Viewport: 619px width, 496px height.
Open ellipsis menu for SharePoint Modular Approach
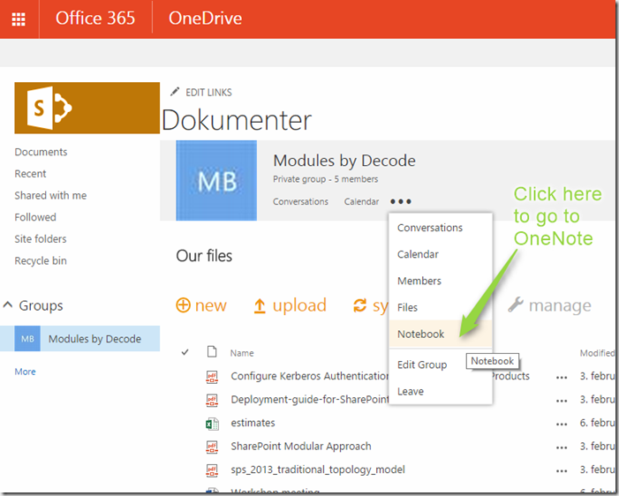click(x=562, y=447)
